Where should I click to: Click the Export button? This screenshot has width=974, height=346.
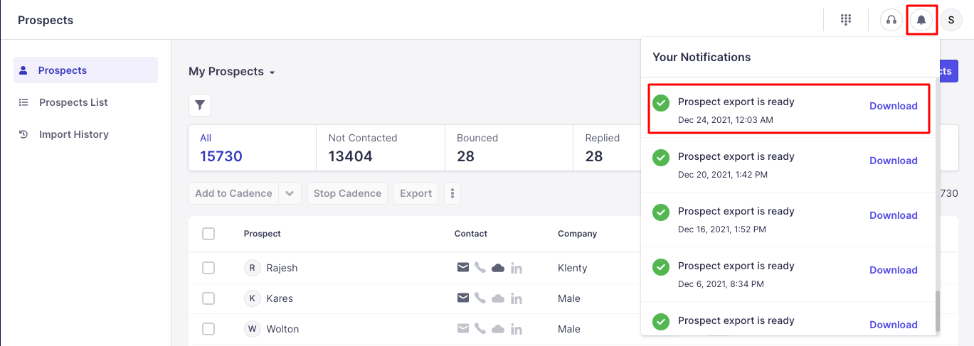(415, 193)
